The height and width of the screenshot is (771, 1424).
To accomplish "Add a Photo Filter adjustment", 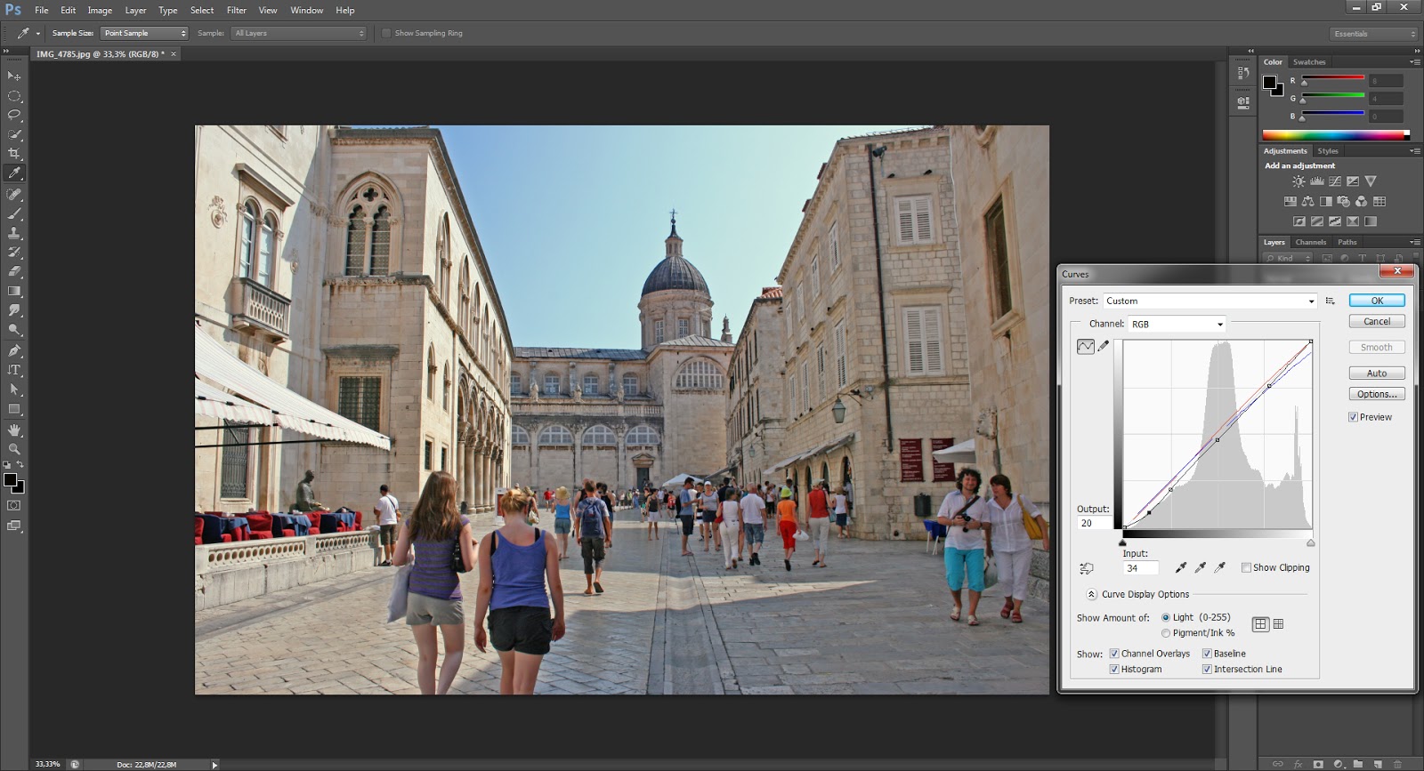I will click(x=1344, y=202).
